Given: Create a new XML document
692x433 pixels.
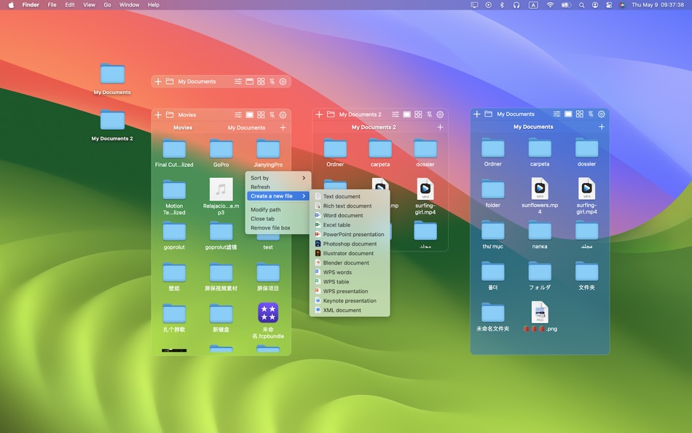Looking at the screenshot, I should [x=350, y=310].
